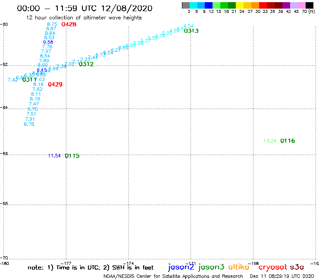
Task: Click the green time label 0116
Action: tap(288, 141)
